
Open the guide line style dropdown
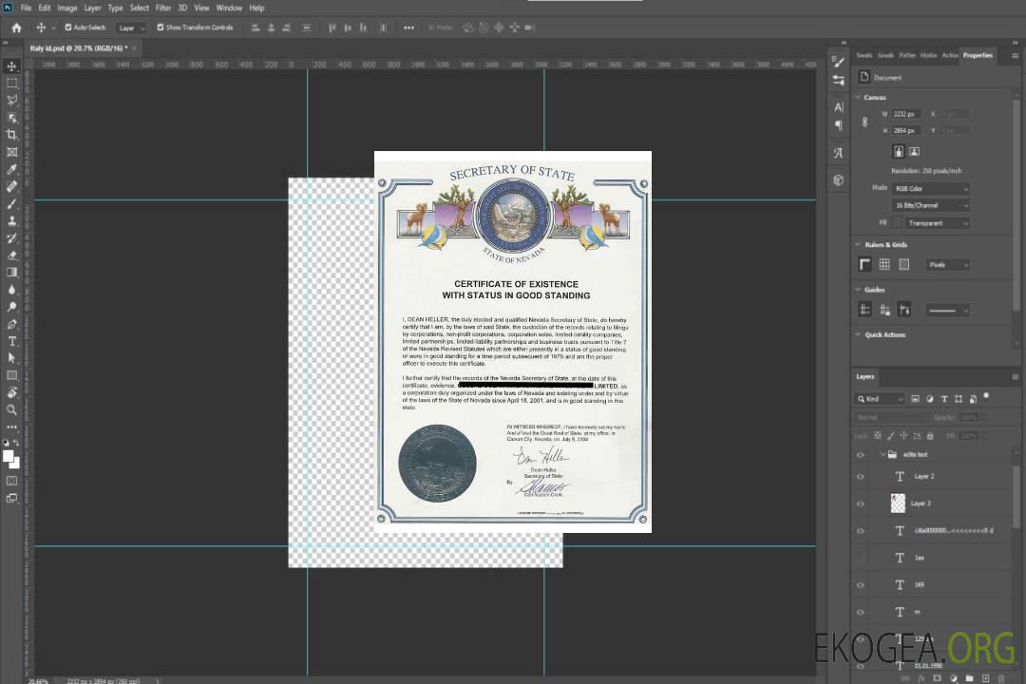(948, 311)
